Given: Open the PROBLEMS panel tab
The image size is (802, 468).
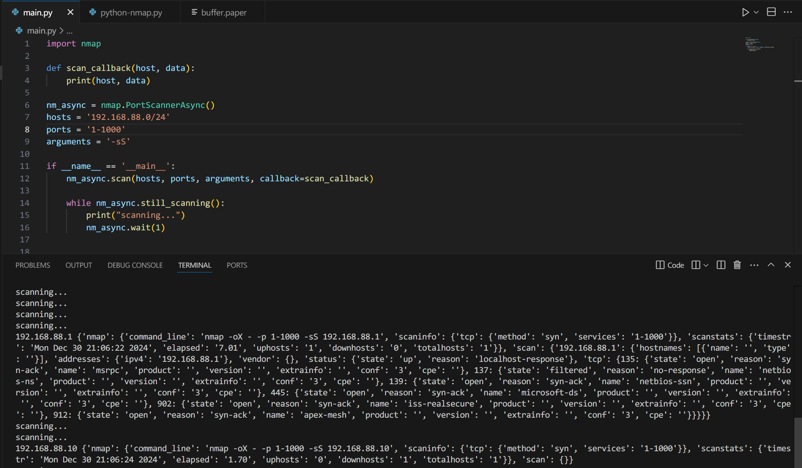Looking at the screenshot, I should [33, 265].
